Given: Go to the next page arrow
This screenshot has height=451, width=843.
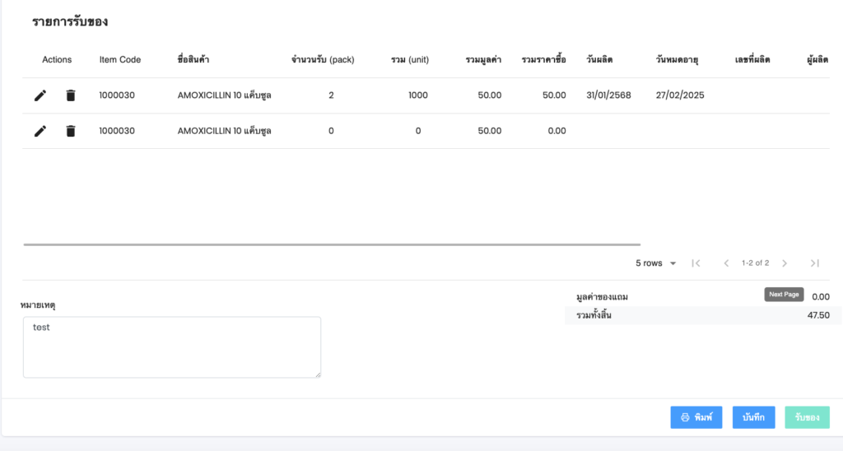Looking at the screenshot, I should click(x=785, y=263).
